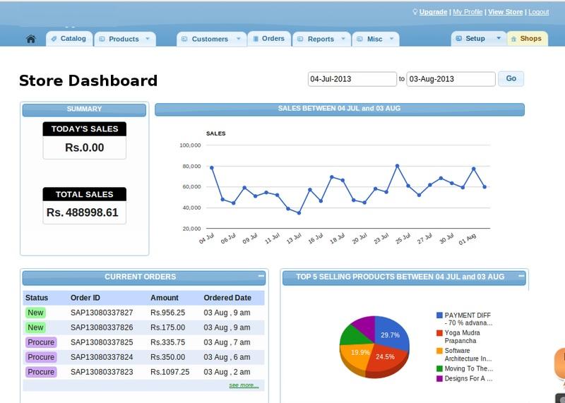
Task: Click the Orders tab icon
Action: click(x=256, y=39)
